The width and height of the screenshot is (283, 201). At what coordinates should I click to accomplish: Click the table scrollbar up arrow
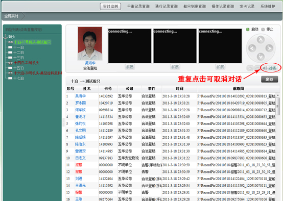[x=278, y=95]
